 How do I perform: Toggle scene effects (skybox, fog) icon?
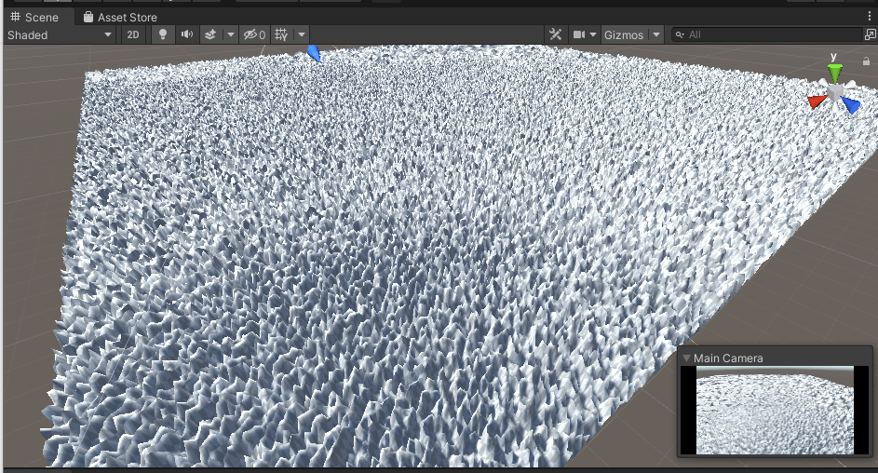(210, 34)
